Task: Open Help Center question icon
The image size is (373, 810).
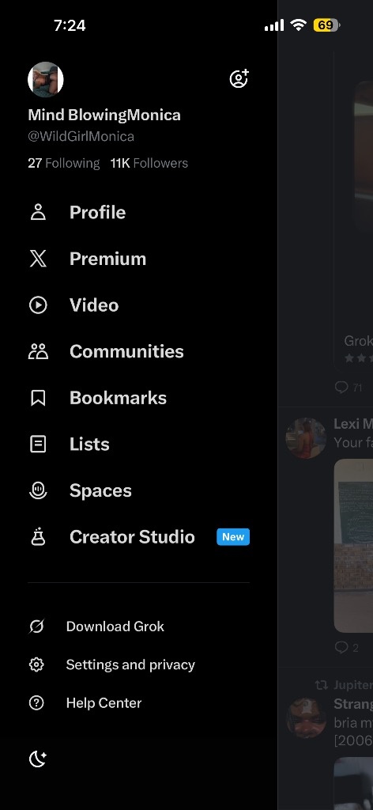Action: 36,703
